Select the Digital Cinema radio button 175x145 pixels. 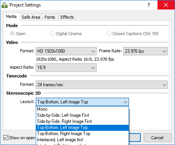click(52, 34)
